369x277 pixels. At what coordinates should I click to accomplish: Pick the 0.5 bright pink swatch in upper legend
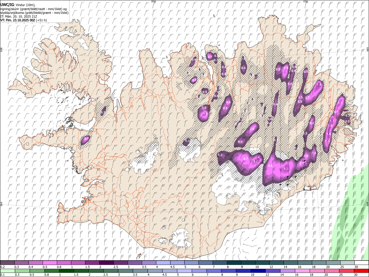(50, 263)
